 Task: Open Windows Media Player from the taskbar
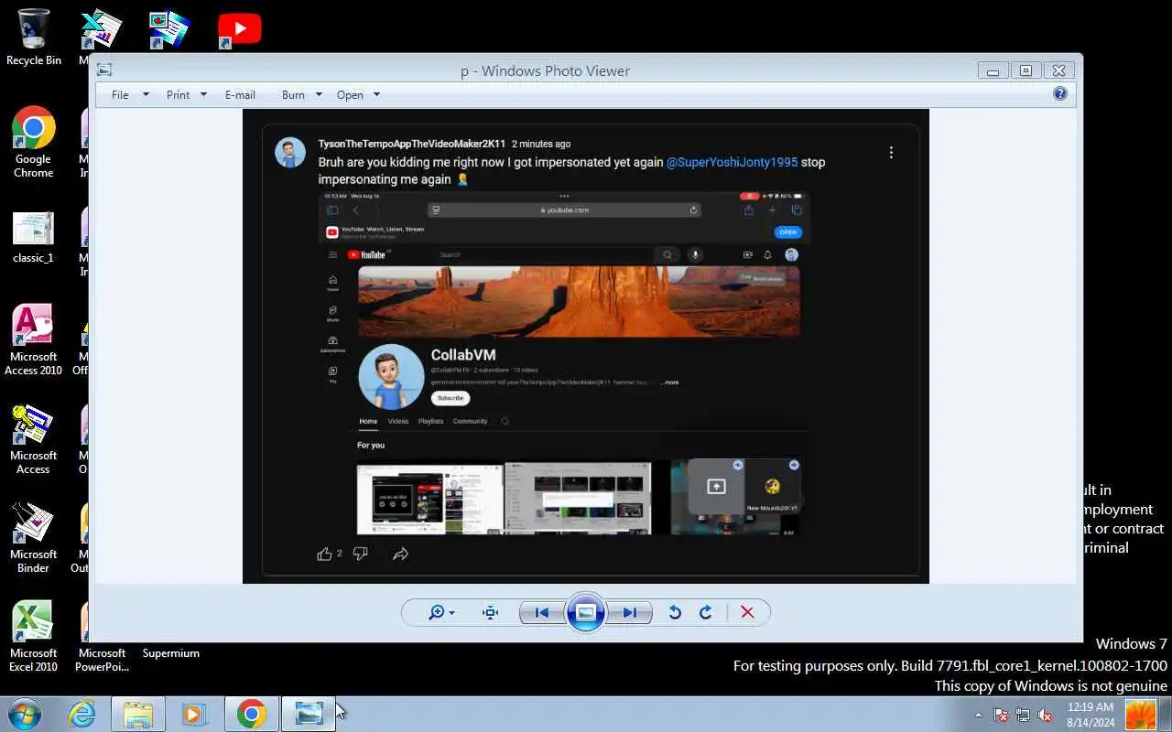[x=194, y=714]
